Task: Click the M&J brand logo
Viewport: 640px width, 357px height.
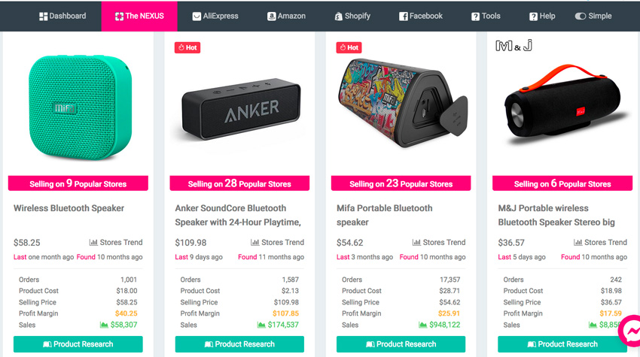Action: point(514,47)
